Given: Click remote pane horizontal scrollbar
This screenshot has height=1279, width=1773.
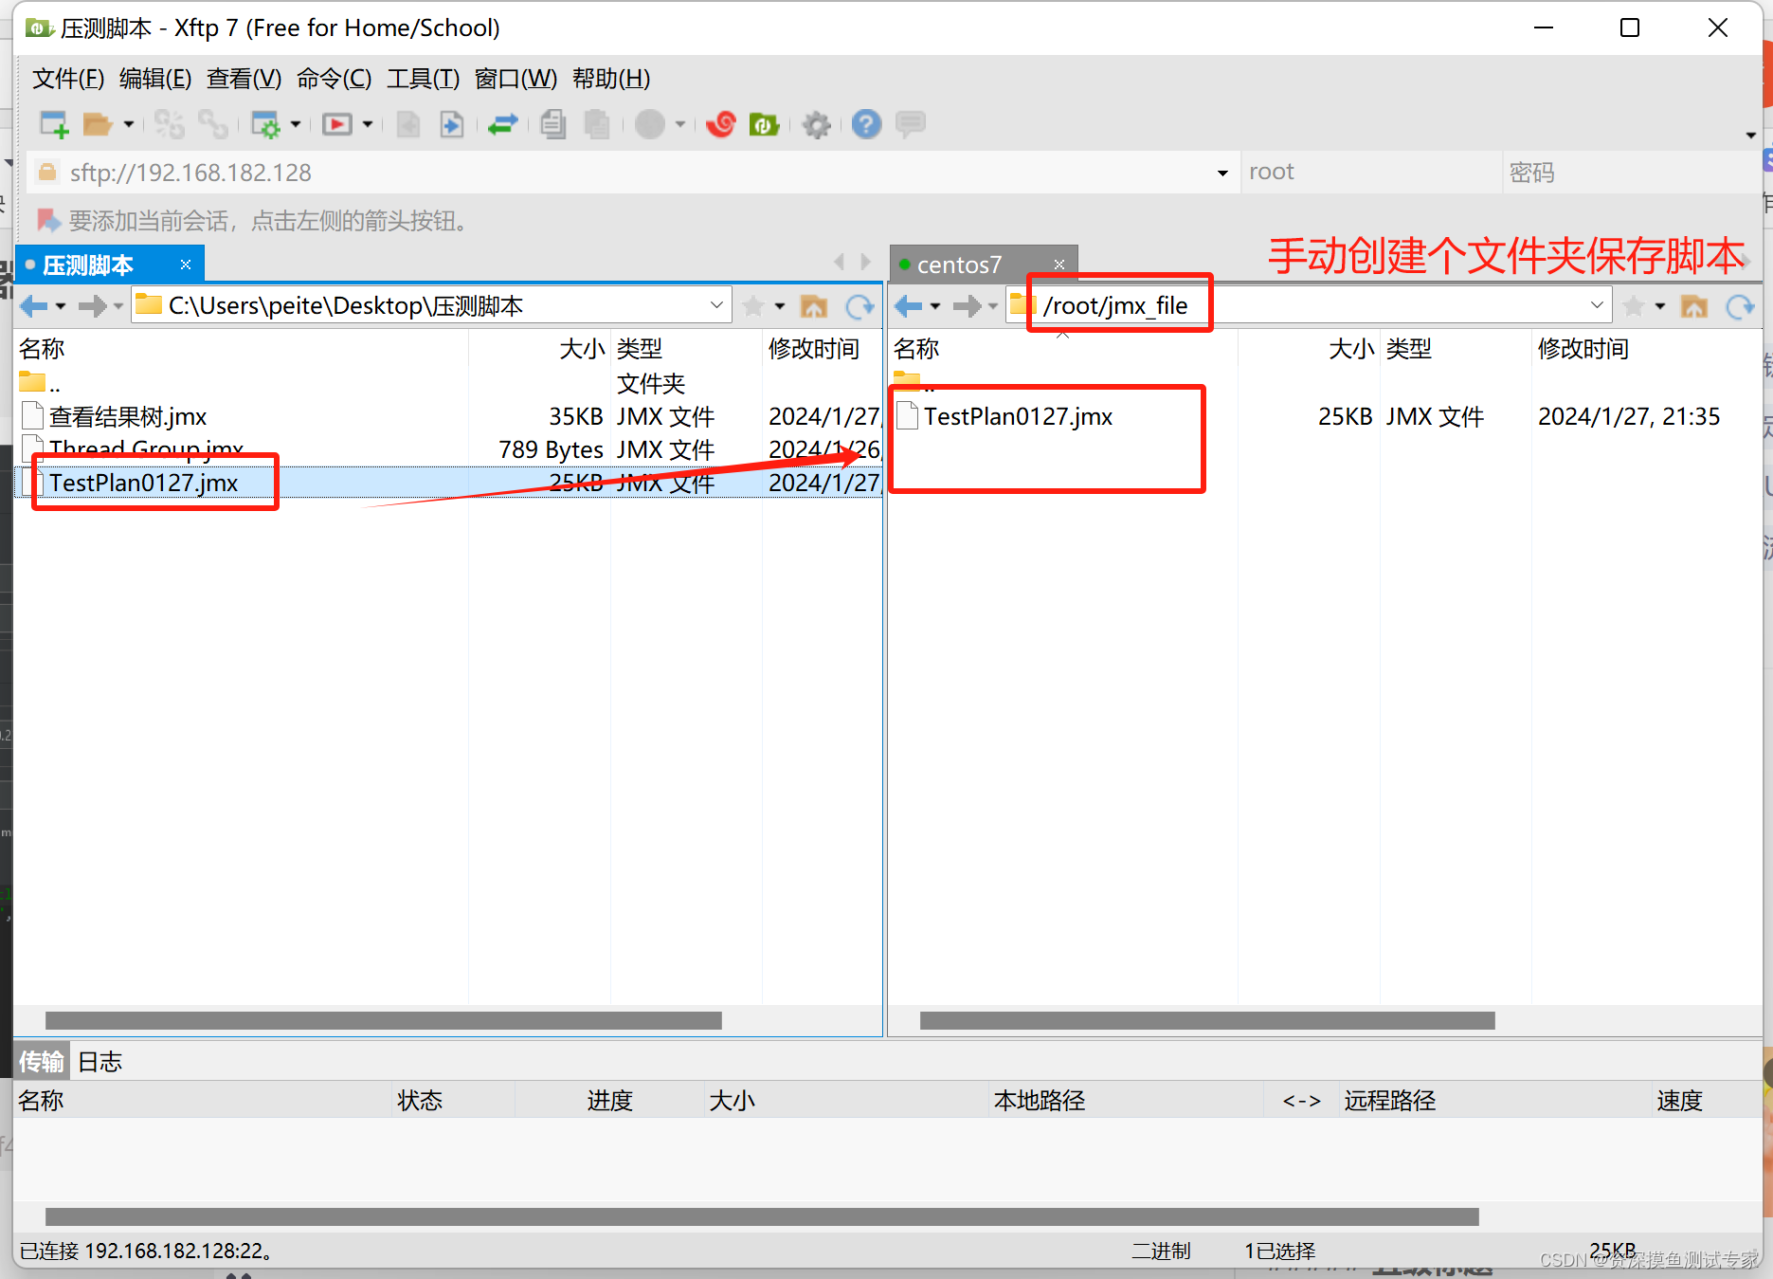Looking at the screenshot, I should click(x=1207, y=1021).
